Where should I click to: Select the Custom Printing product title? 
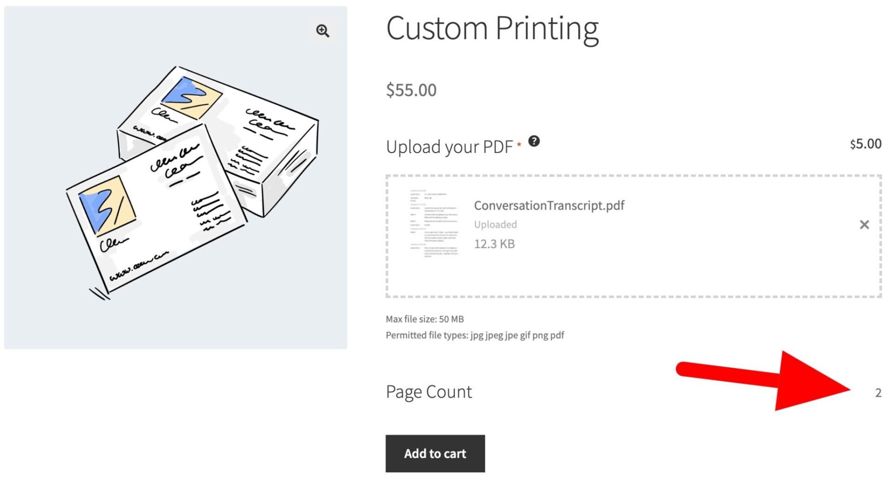click(493, 29)
